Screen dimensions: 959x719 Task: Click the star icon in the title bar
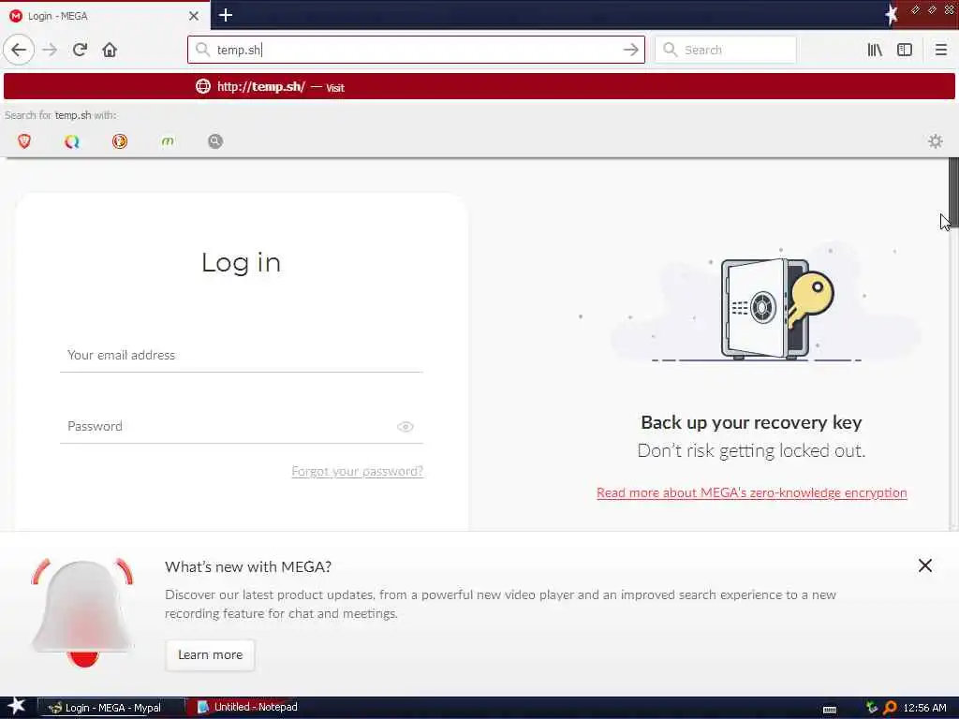click(x=892, y=14)
